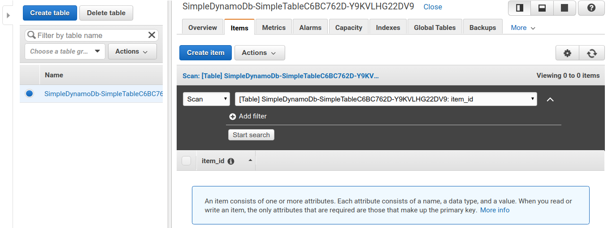Screen dimensions: 608x228
Task: Click the Add filter plus icon
Action: point(232,116)
